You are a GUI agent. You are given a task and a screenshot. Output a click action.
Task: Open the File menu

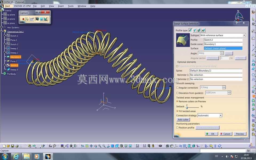click(35, 6)
